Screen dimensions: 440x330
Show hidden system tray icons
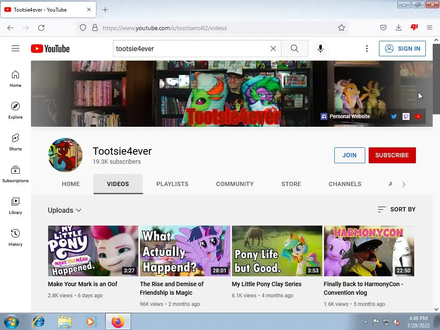click(365, 322)
